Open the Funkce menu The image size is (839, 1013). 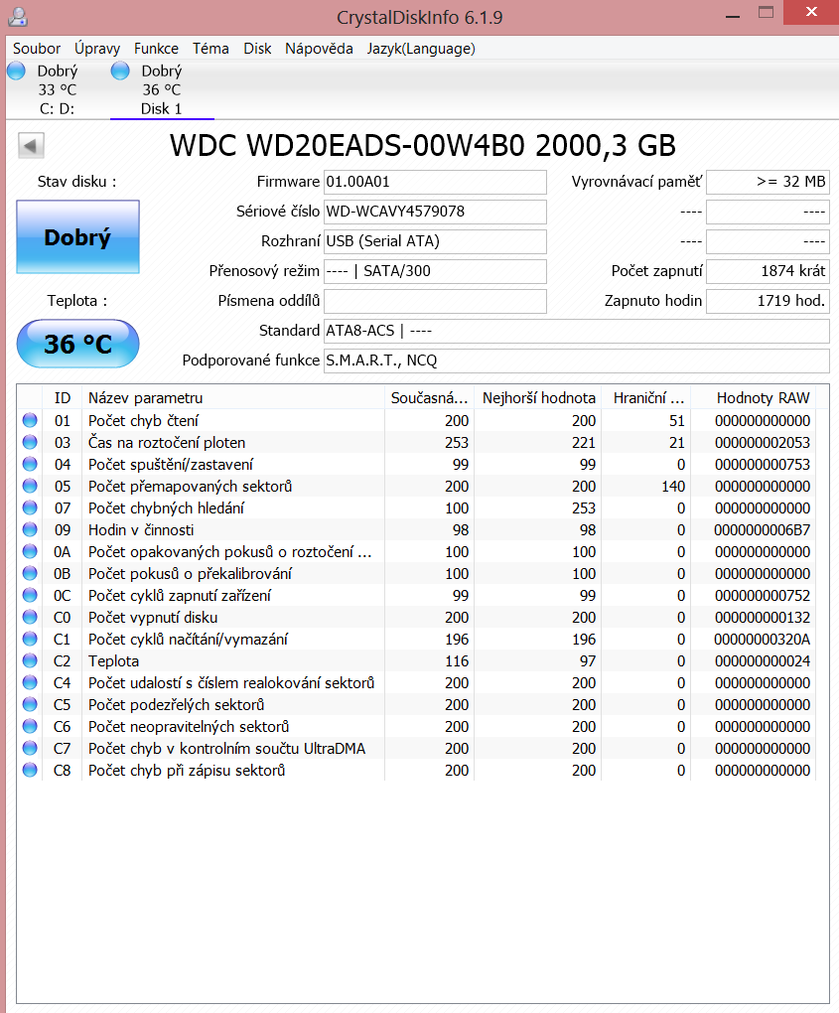click(x=156, y=49)
